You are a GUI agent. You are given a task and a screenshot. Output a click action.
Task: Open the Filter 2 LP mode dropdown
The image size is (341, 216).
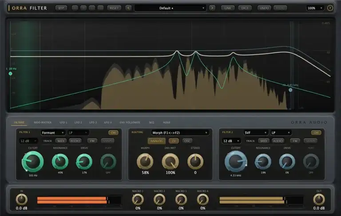coord(281,133)
